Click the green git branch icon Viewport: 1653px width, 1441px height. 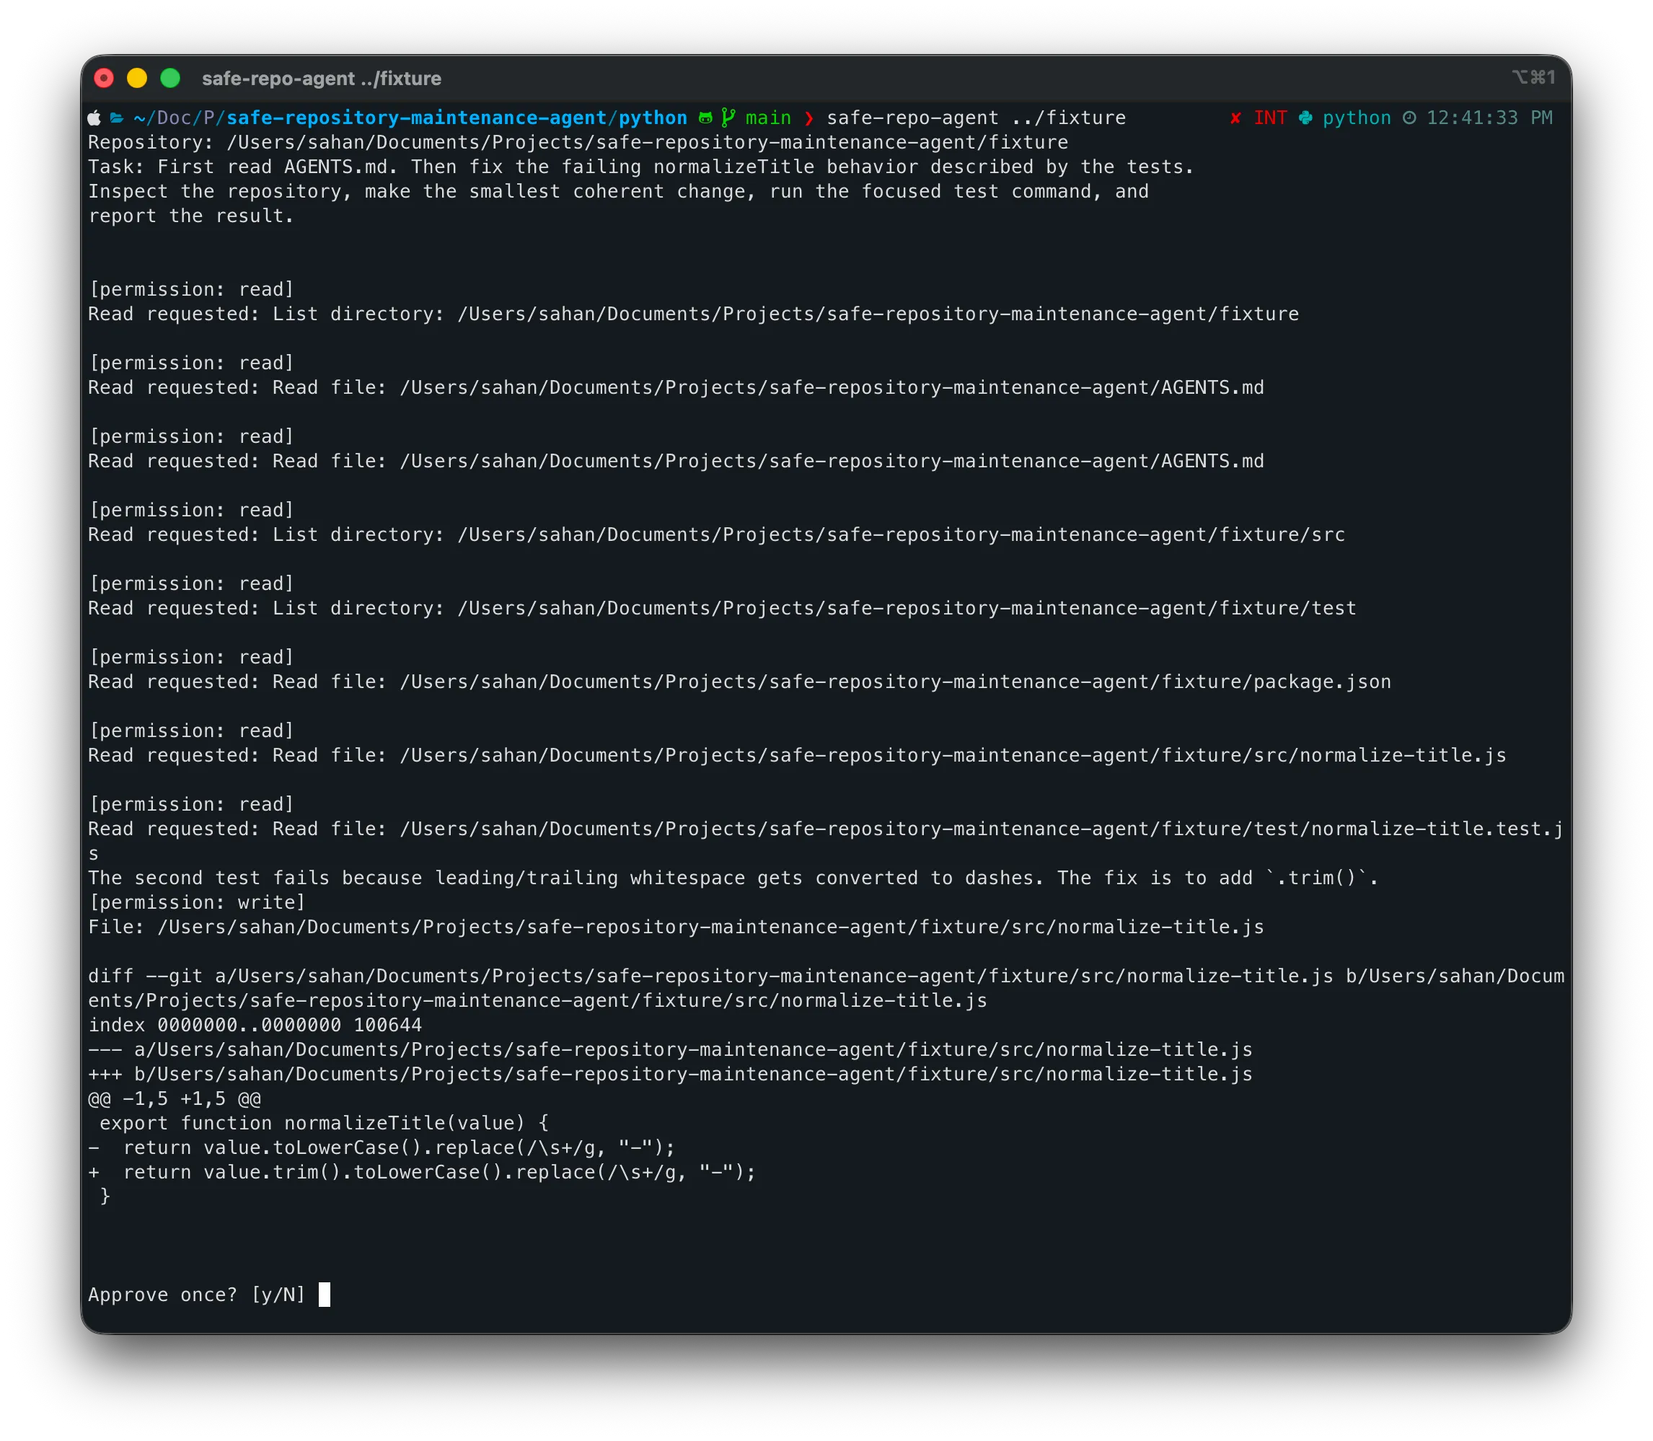[728, 118]
